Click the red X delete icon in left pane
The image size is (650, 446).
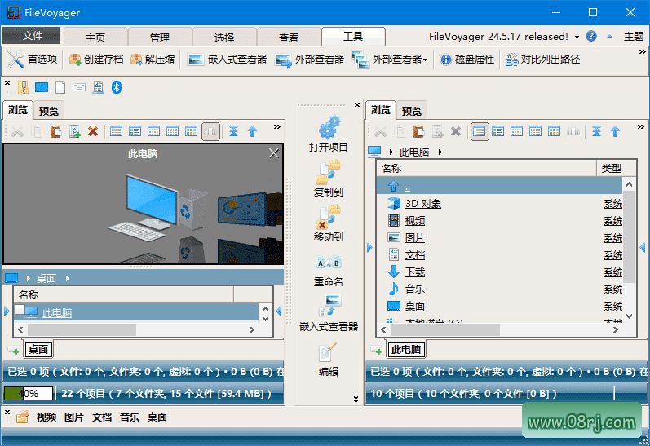93,131
